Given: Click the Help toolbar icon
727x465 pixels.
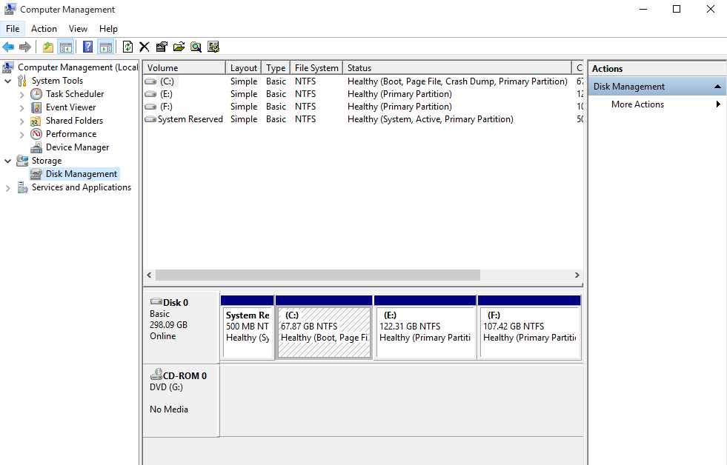Looking at the screenshot, I should [x=87, y=46].
